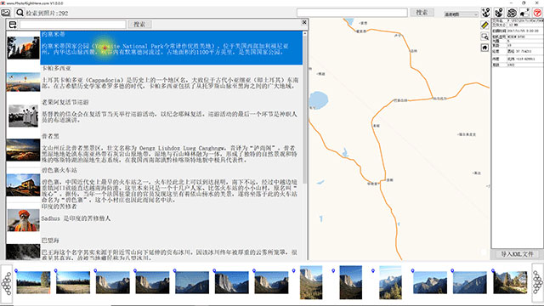The image size is (544, 306).
Task: Click the list panel vertical scrollbar
Action: coord(304,108)
